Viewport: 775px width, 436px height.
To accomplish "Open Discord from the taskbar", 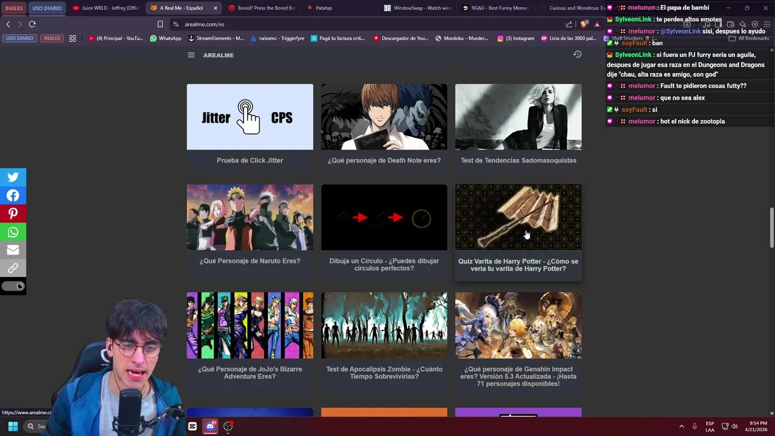I will pyautogui.click(x=210, y=426).
